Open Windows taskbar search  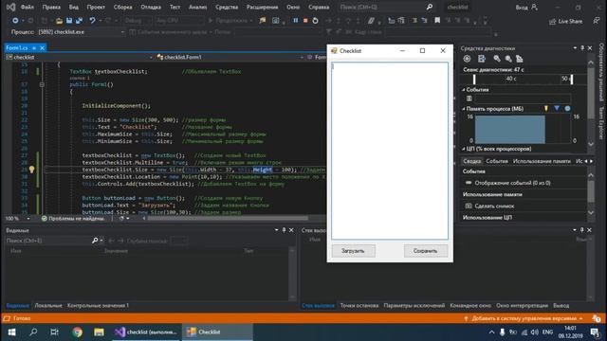[x=34, y=332]
